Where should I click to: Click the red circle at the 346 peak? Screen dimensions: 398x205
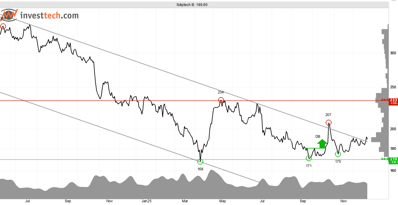[3, 26]
